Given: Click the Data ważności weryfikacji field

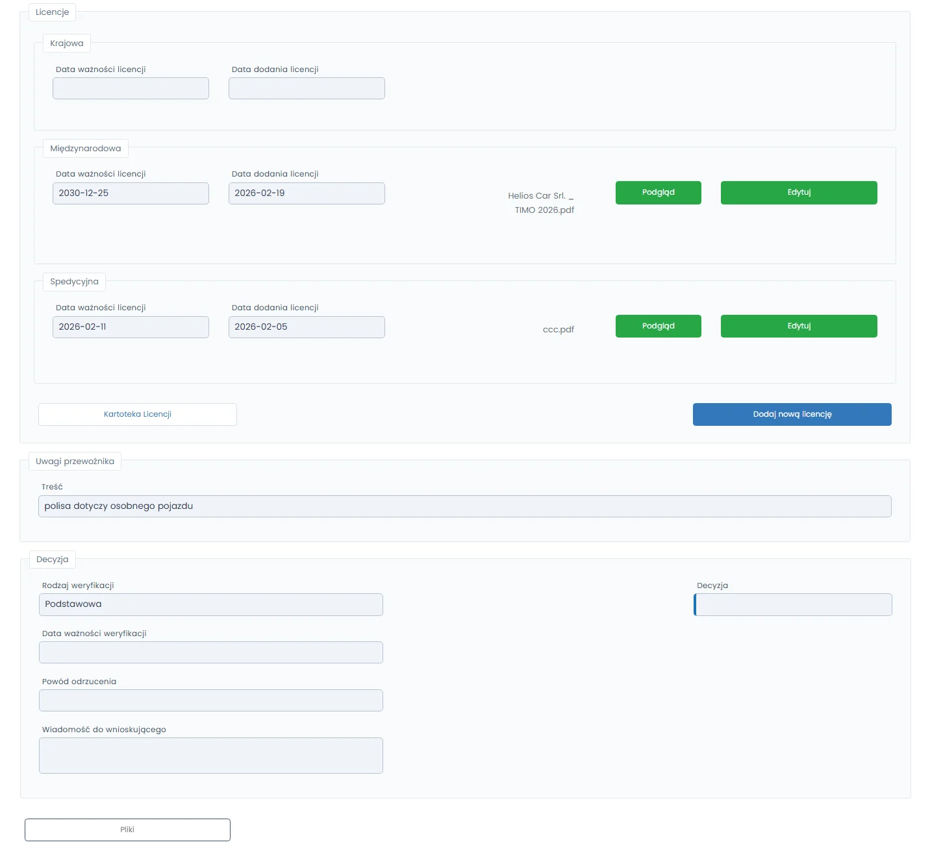Looking at the screenshot, I should click(211, 653).
